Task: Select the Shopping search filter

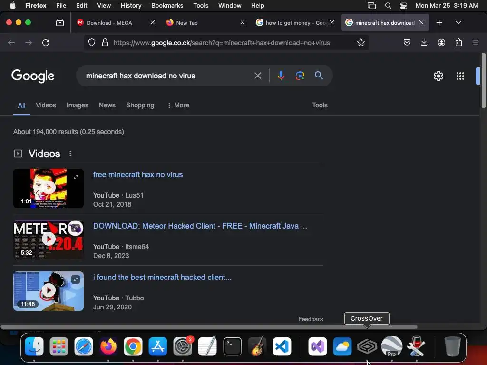Action: tap(140, 105)
